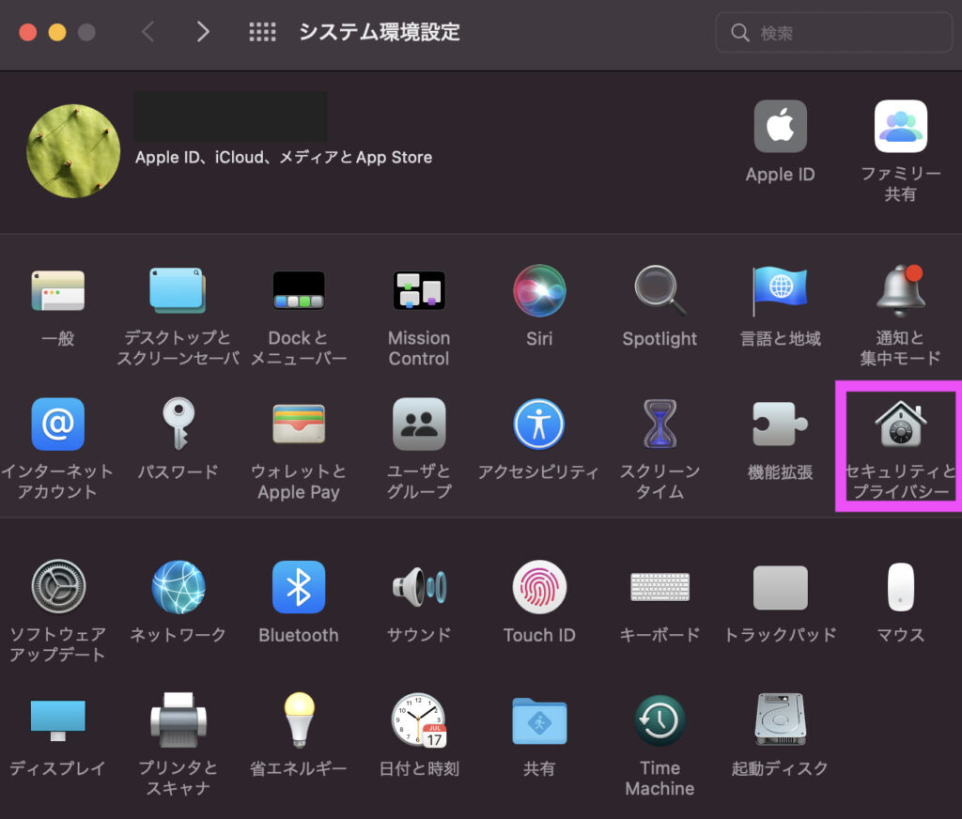962x819 pixels.
Task: Click the 検索 search field
Action: [x=833, y=33]
